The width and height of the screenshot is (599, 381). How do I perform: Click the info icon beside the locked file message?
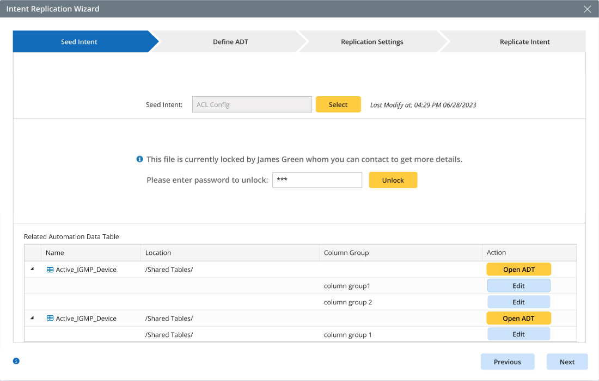pos(139,160)
